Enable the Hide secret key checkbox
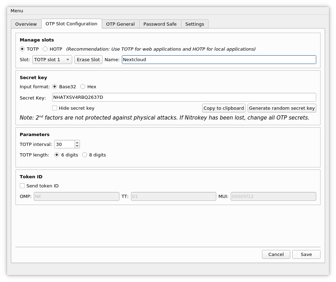Viewport: 336px width, 282px height. point(55,108)
